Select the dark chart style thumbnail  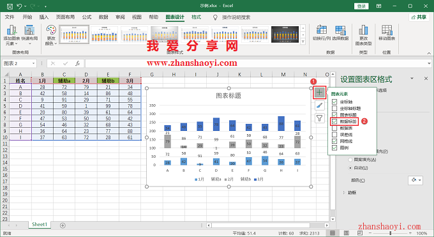(285, 34)
